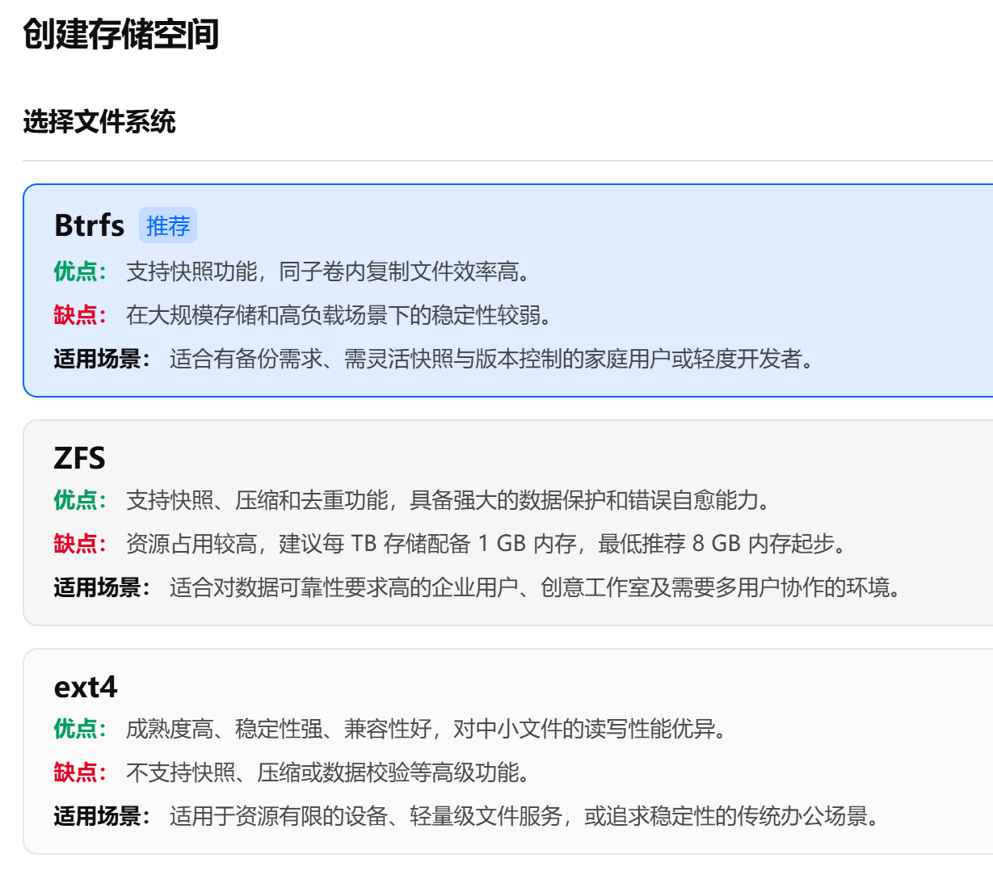Click the red 缺点 label under Btrfs
Screen dimensions: 993x871
(80, 315)
